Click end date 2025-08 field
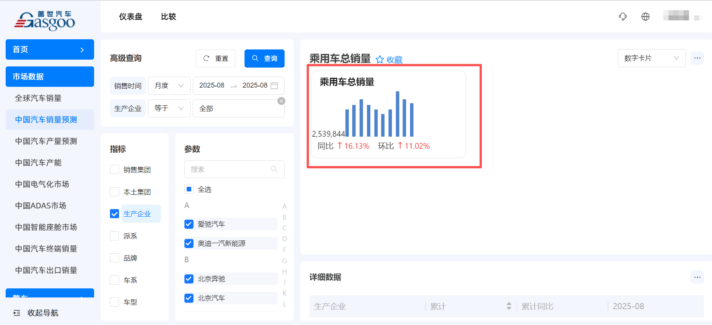The image size is (712, 325). click(255, 86)
